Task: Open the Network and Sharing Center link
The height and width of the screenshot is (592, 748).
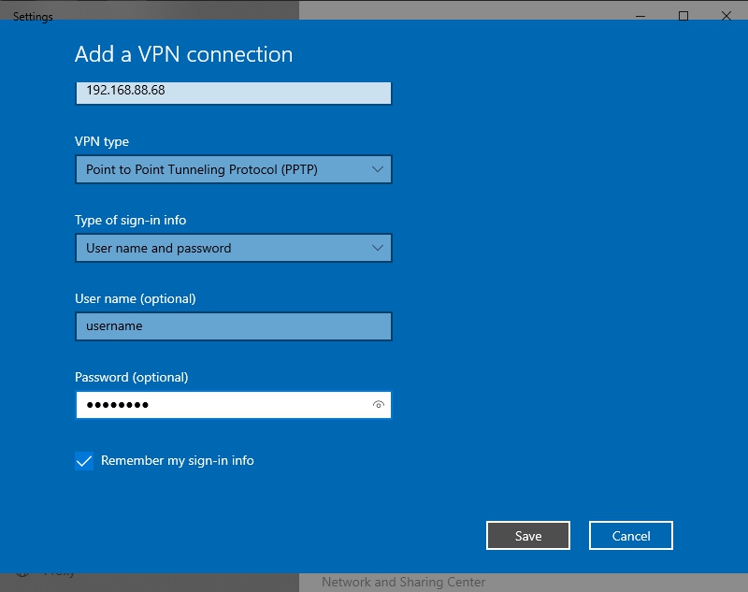Action: pos(403,582)
